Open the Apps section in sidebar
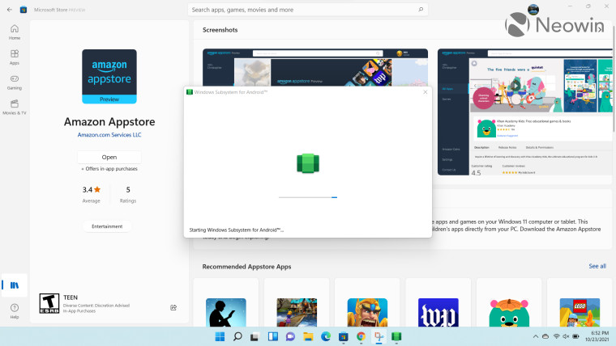 click(x=15, y=57)
